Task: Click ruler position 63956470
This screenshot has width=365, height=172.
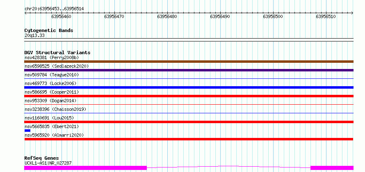Action: (x=114, y=16)
